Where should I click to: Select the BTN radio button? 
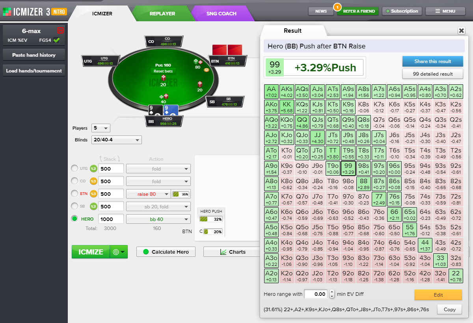[x=74, y=194]
